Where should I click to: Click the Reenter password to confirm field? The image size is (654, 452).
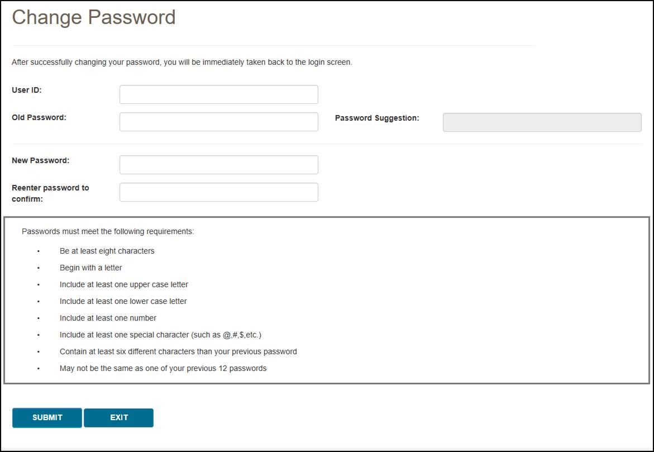coord(218,192)
